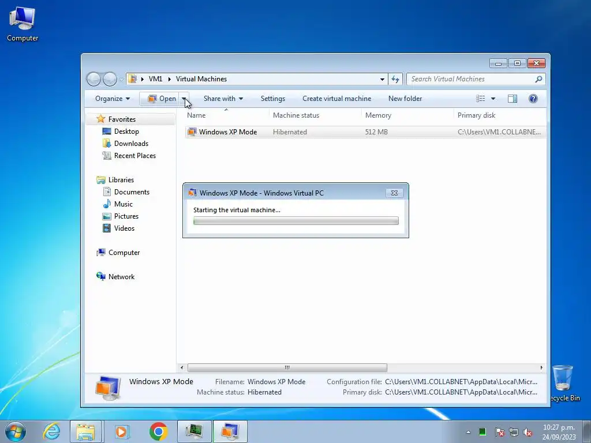Viewport: 591px width, 443px height.
Task: Open the Documents library
Action: tap(132, 192)
